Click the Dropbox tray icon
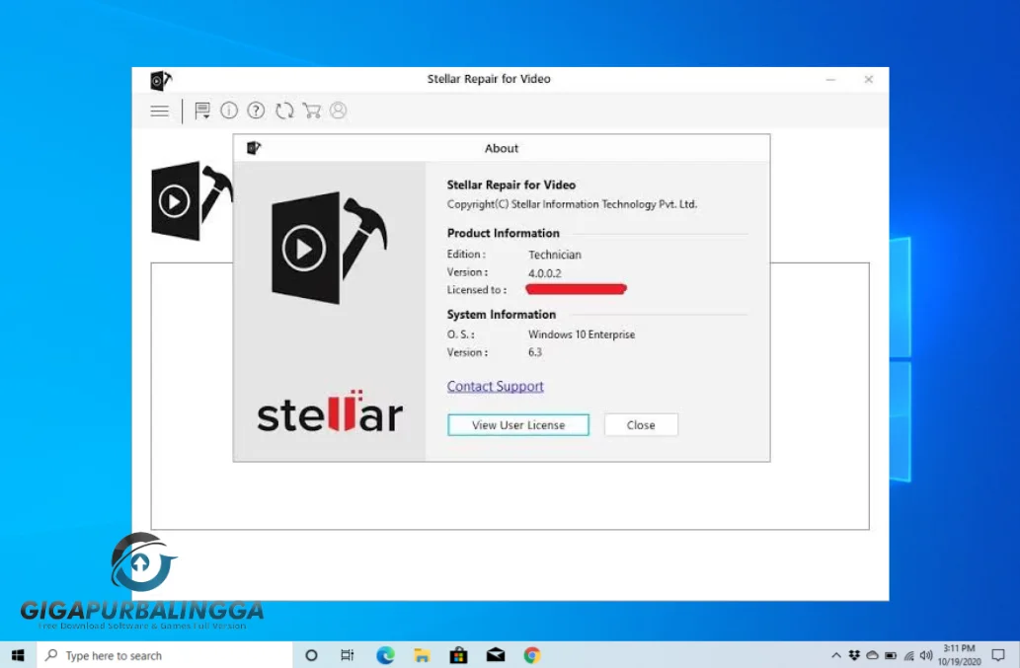 point(854,655)
